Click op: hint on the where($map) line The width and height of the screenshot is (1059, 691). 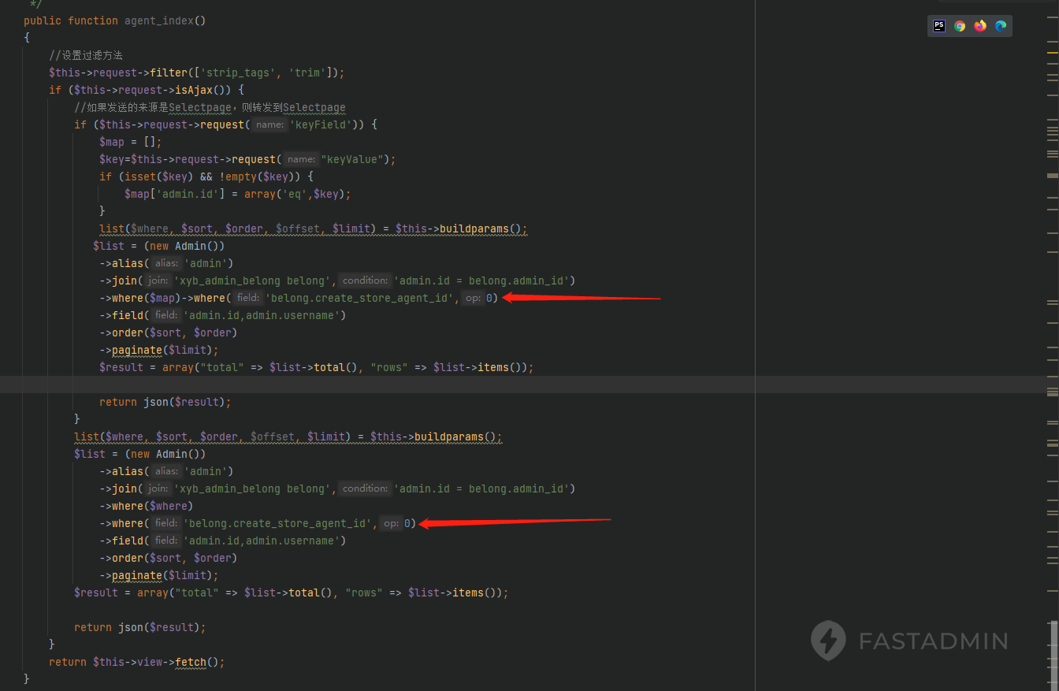[x=473, y=298]
